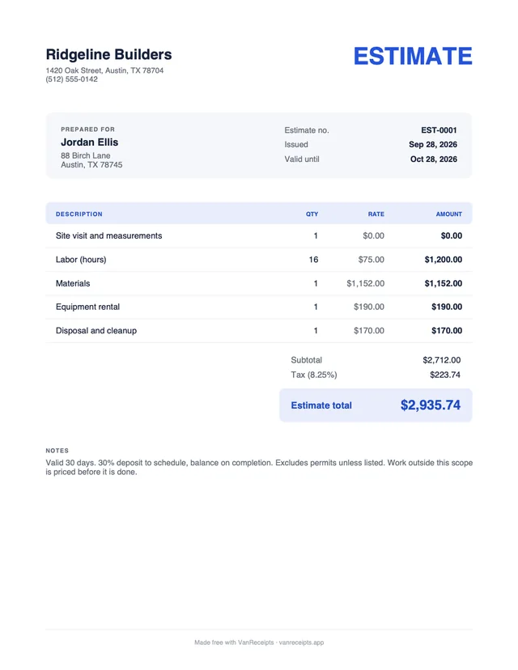Click the $75.00 labor rate
The image size is (518, 670).
(x=371, y=260)
